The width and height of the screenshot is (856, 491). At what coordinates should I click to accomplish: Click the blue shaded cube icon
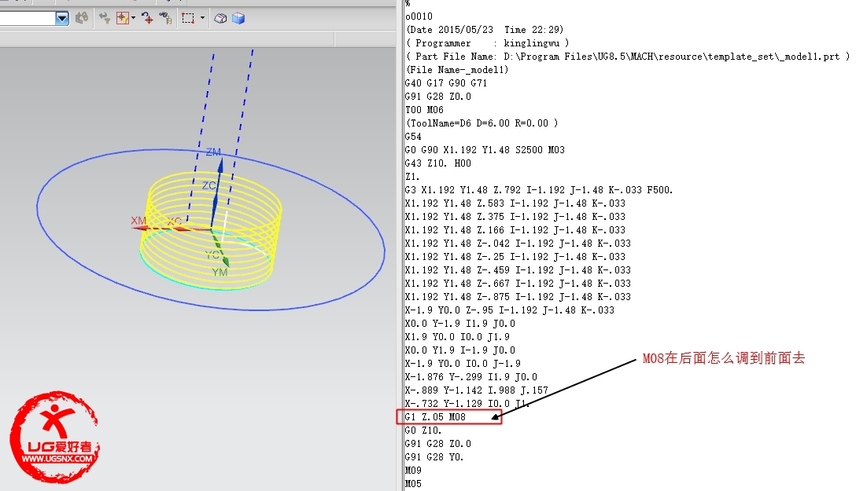238,19
